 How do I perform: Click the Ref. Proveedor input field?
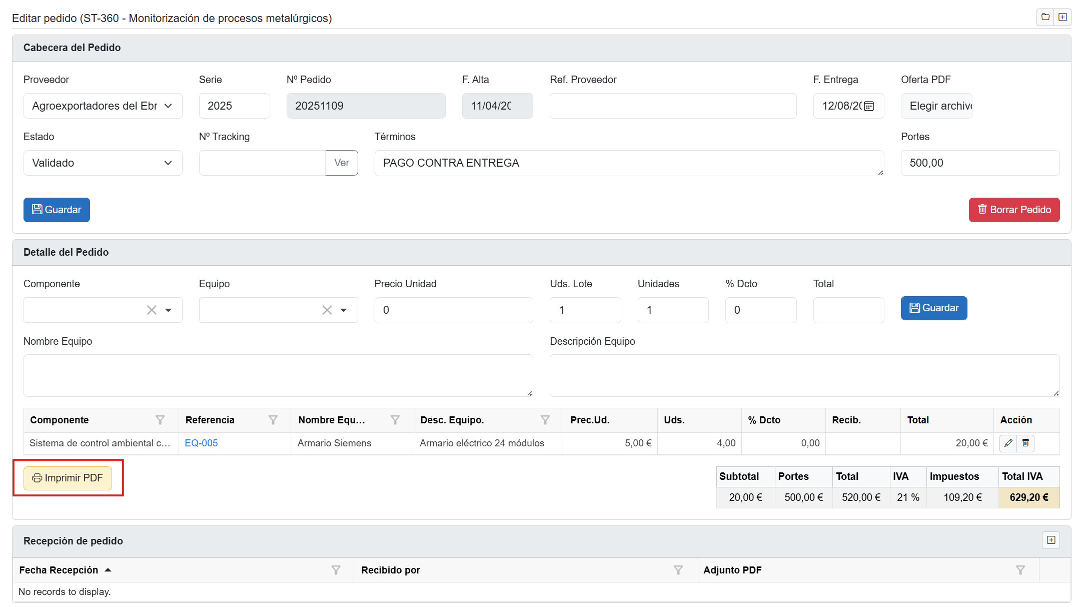(673, 106)
